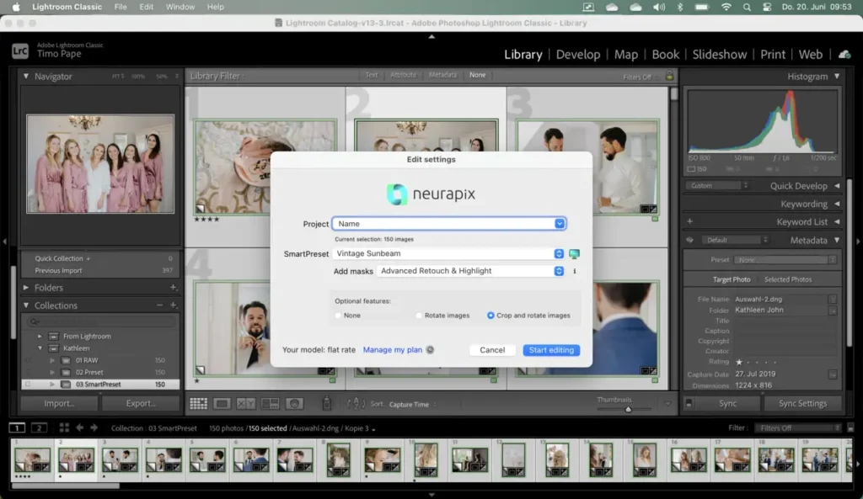
Task: Click Start editing button
Action: [x=551, y=350]
